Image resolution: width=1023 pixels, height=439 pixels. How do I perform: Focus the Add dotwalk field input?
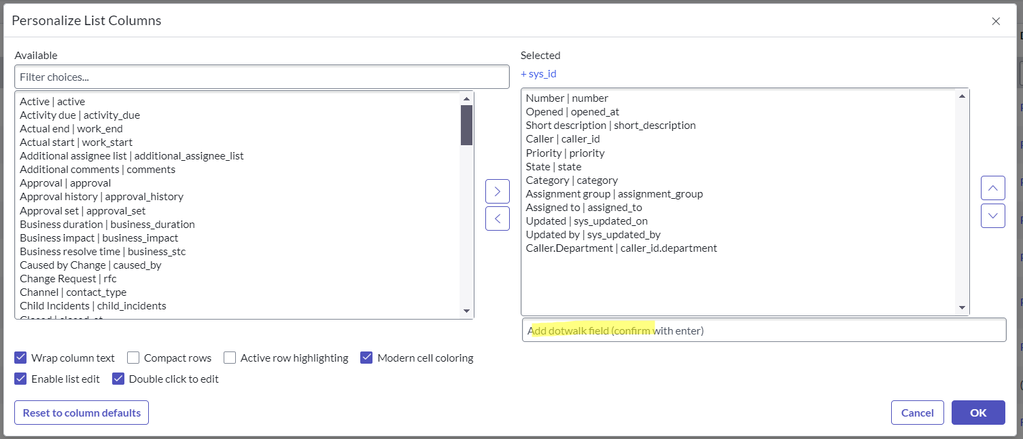[763, 330]
